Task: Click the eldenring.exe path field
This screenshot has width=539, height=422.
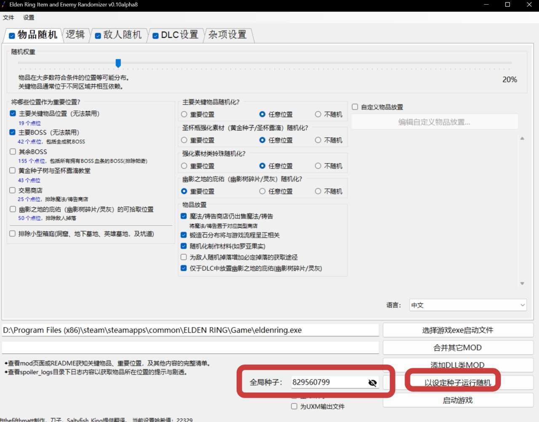Action: tap(190, 330)
